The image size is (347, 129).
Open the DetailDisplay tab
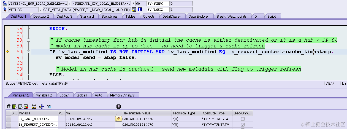coord(172,16)
